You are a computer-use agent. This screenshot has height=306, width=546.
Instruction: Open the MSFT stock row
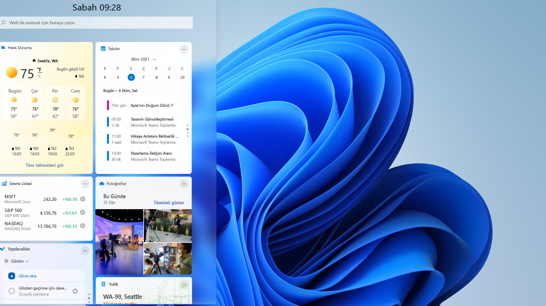click(x=45, y=199)
